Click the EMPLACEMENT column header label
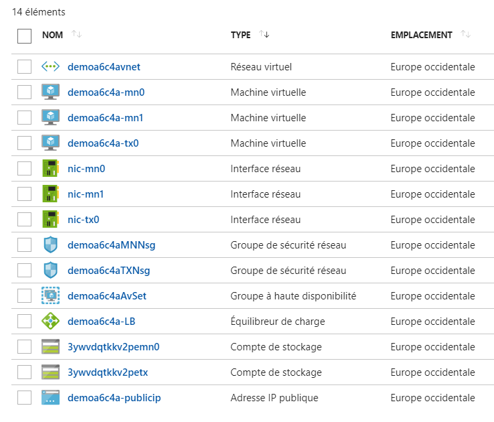494x422 pixels. pos(421,35)
